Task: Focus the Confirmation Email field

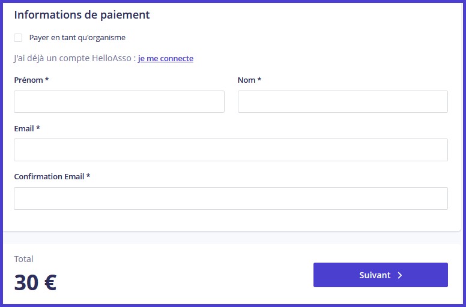Action: 231,198
